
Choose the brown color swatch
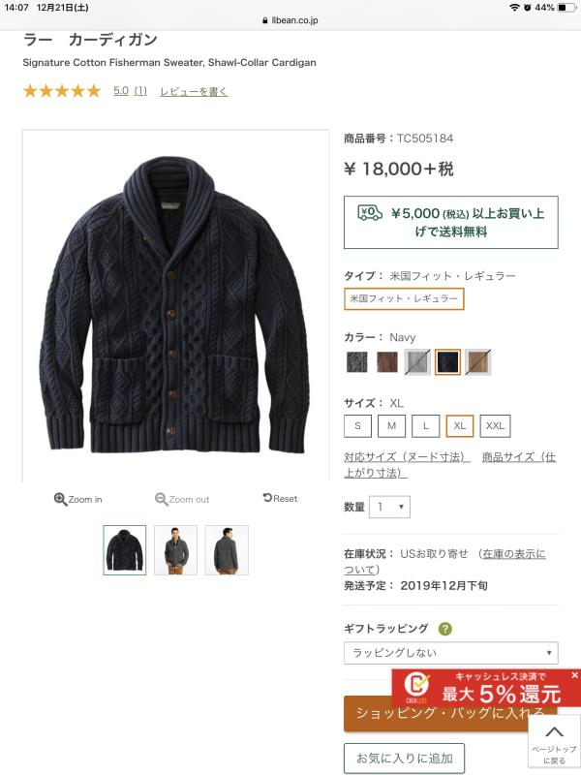(x=386, y=361)
